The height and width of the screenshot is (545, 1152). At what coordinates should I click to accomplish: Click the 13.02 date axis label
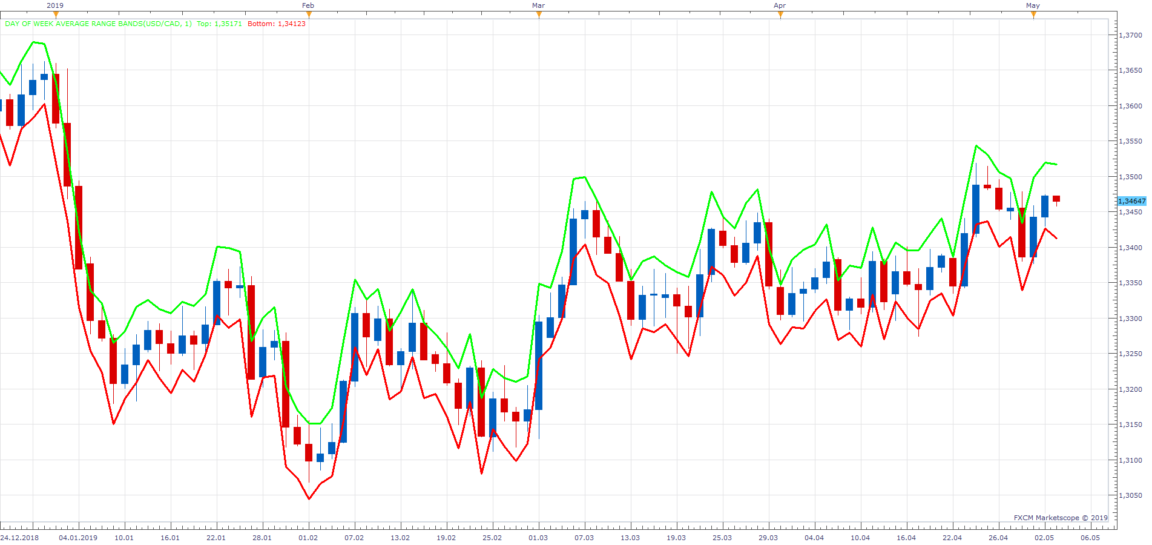click(400, 538)
